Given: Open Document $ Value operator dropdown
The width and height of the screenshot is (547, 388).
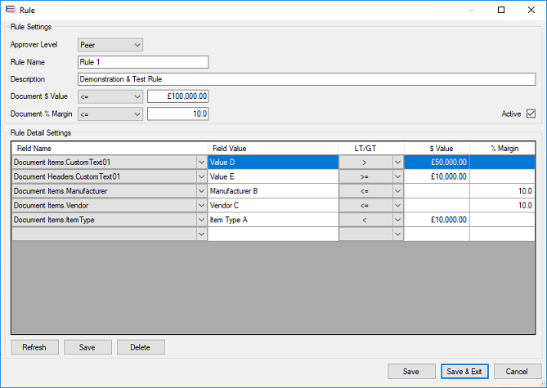Looking at the screenshot, I should click(110, 96).
